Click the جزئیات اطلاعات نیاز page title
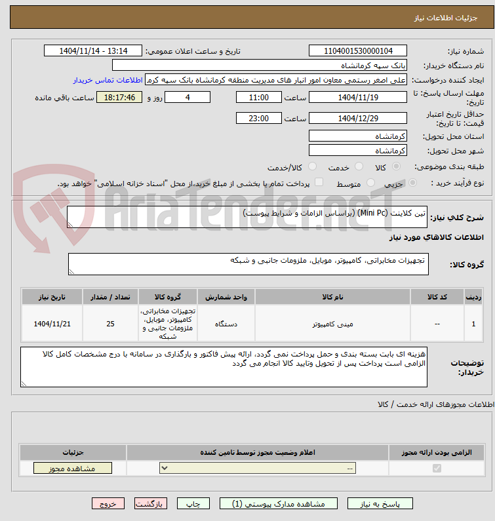 pos(445,18)
